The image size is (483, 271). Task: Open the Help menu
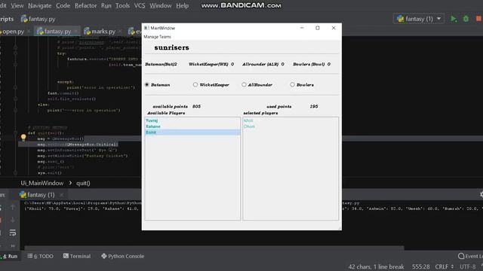coord(183,5)
